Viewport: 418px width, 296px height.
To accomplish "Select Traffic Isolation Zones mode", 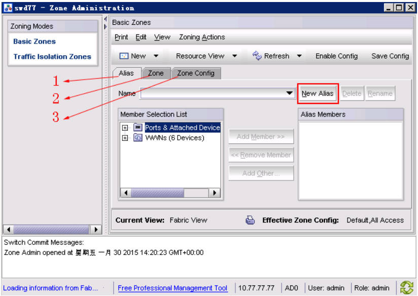I will click(52, 57).
